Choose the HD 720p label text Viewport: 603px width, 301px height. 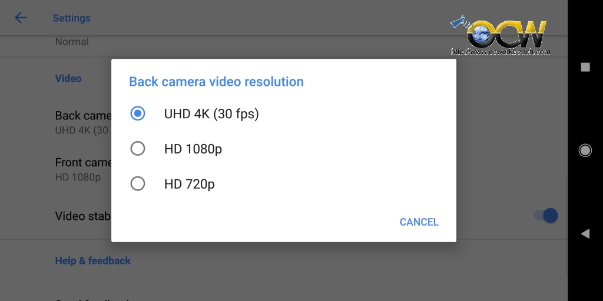(x=189, y=184)
